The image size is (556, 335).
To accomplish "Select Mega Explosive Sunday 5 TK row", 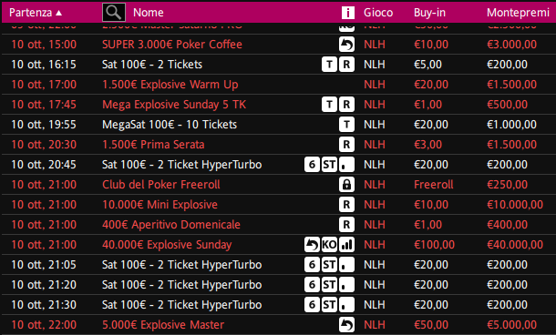I will [278, 105].
